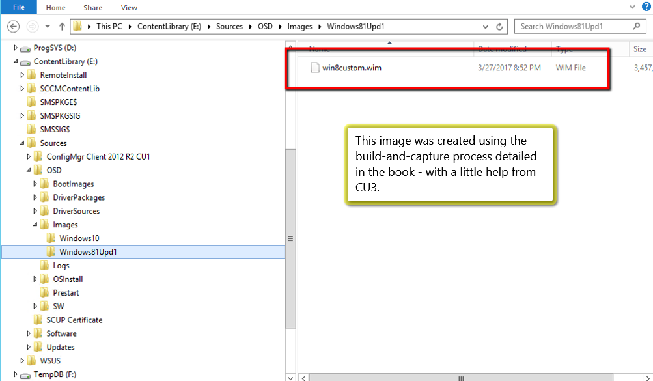Screen dimensions: 653x381
Task: Expand the ribbon with the chevron
Action: pyautogui.click(x=630, y=7)
